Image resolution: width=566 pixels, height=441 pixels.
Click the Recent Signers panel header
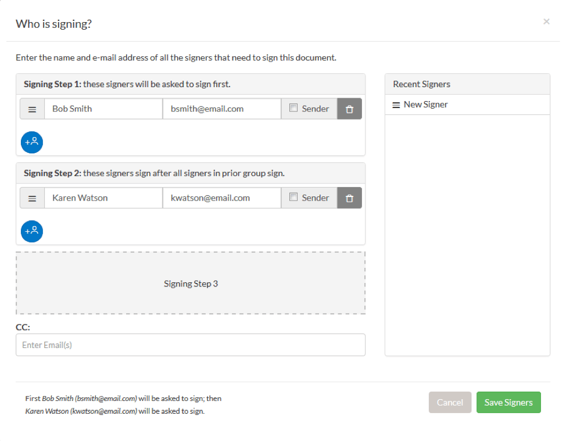(467, 84)
